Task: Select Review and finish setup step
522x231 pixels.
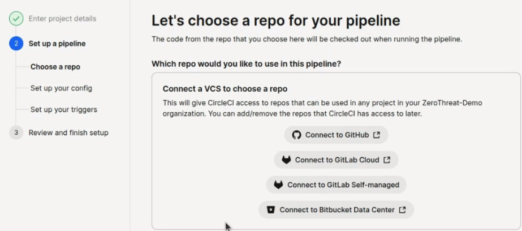Action: (x=68, y=132)
